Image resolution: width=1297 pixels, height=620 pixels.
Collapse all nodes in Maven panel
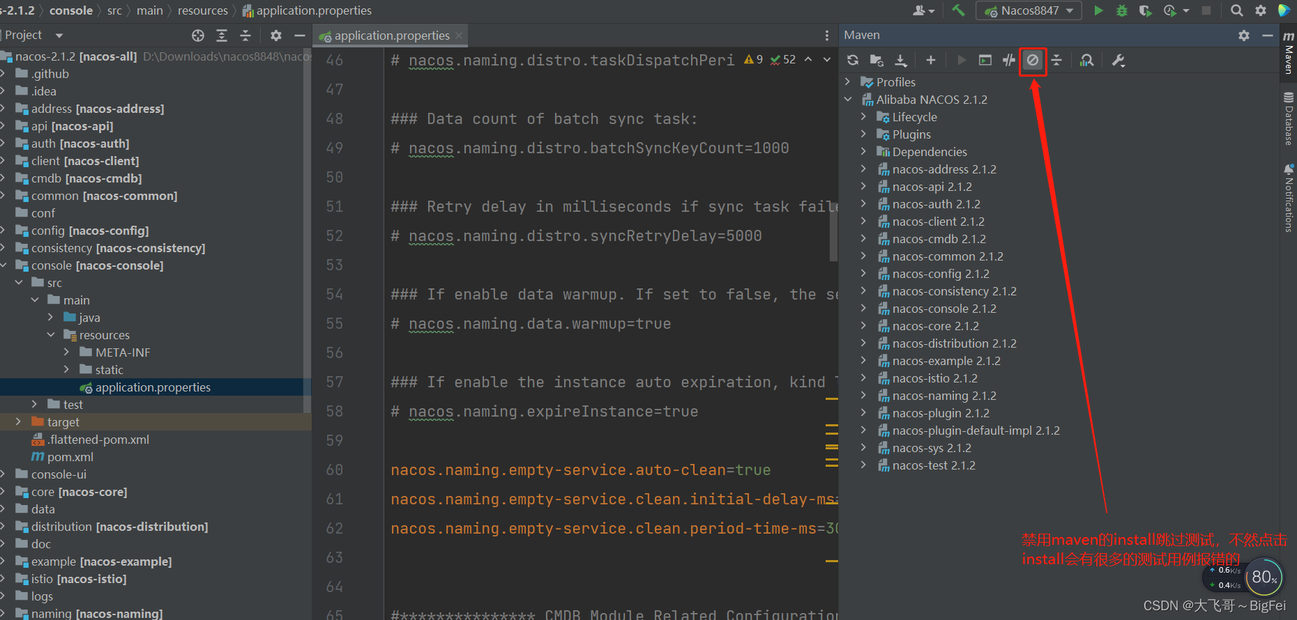pyautogui.click(x=1056, y=61)
